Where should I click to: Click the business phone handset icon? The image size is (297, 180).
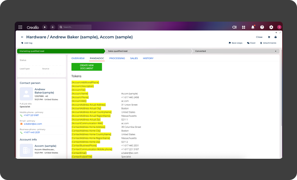[x=21, y=132]
